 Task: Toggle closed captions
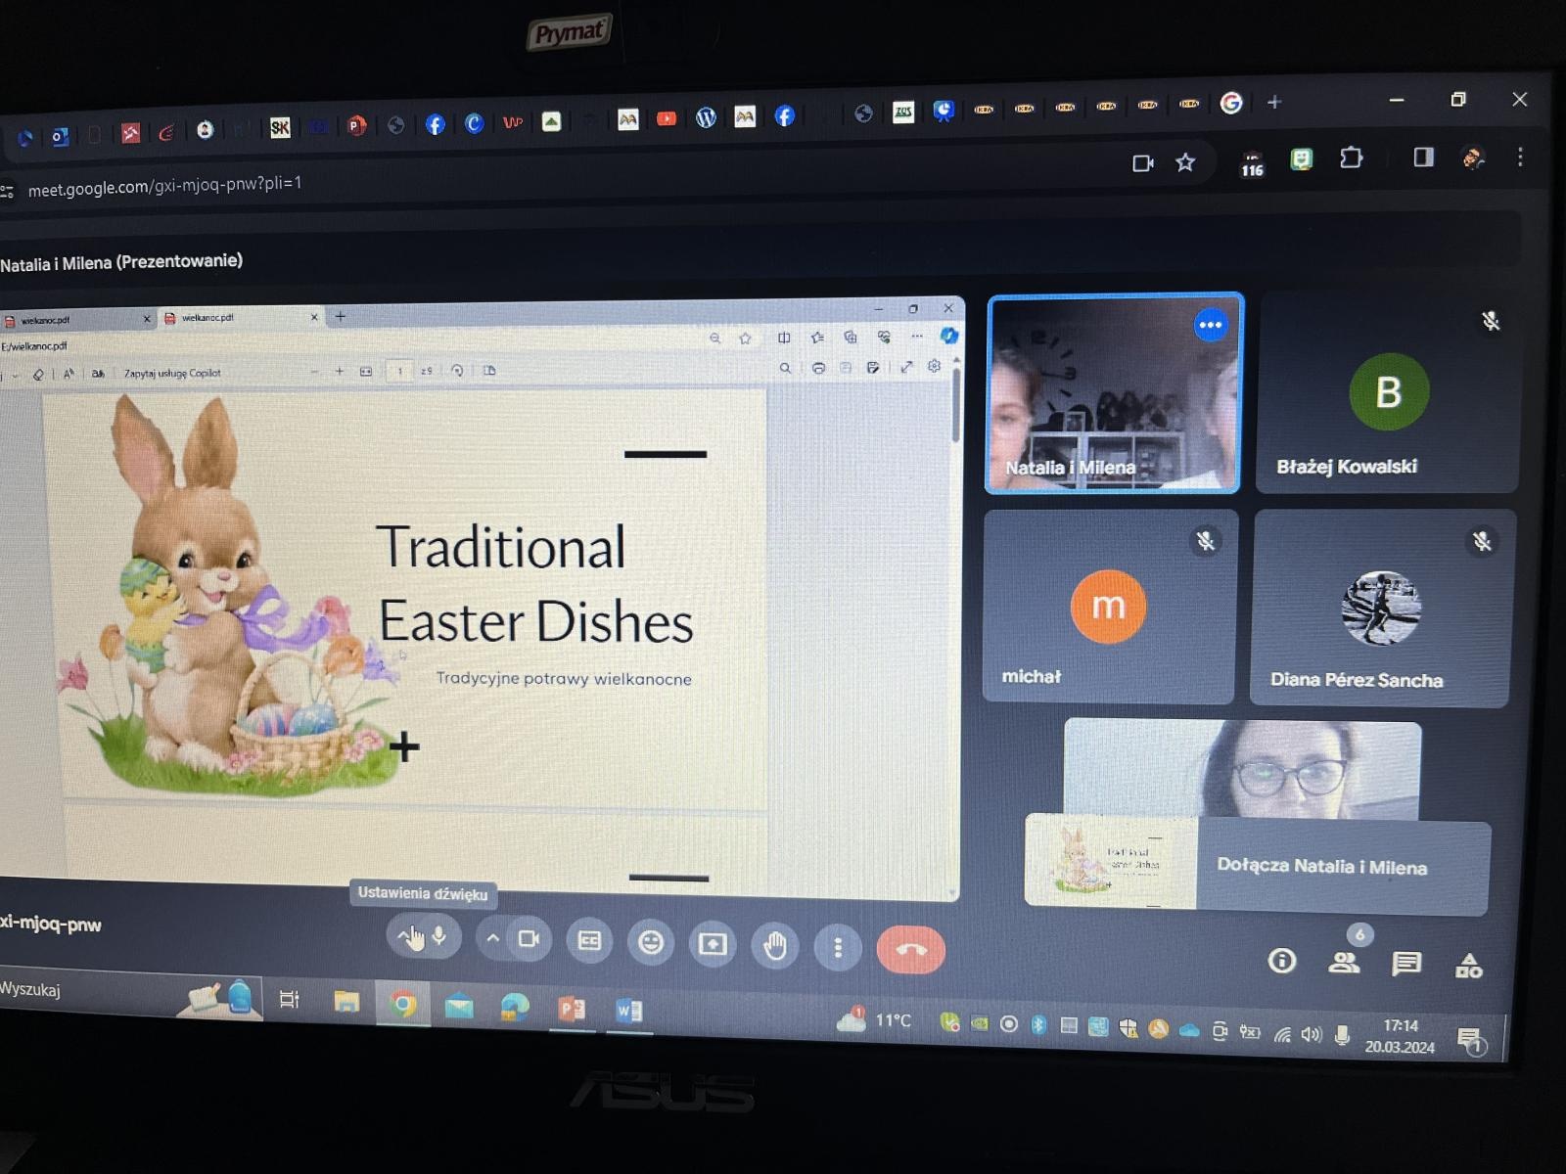[589, 941]
